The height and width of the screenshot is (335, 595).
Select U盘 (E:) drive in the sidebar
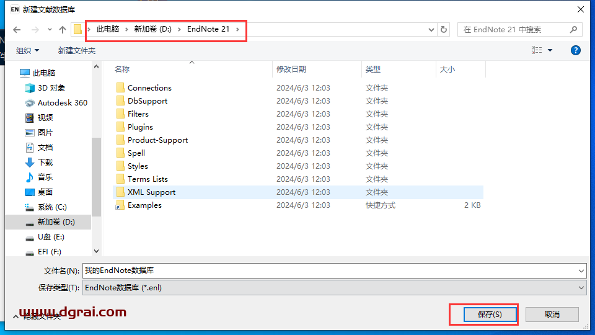click(45, 237)
